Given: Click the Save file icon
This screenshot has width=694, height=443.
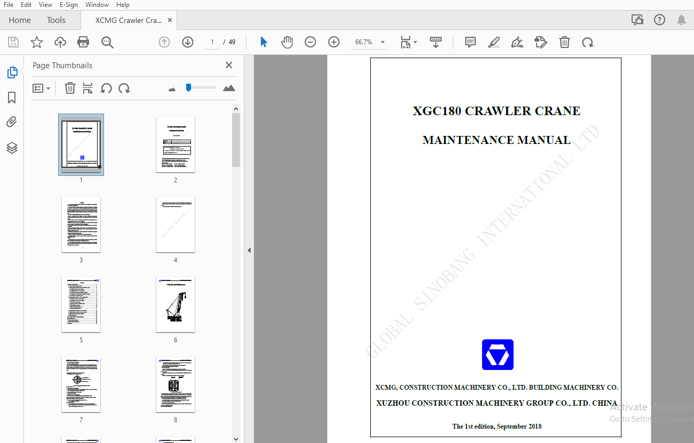Looking at the screenshot, I should click(13, 42).
